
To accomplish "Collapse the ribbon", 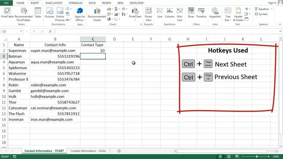I will [280, 24].
